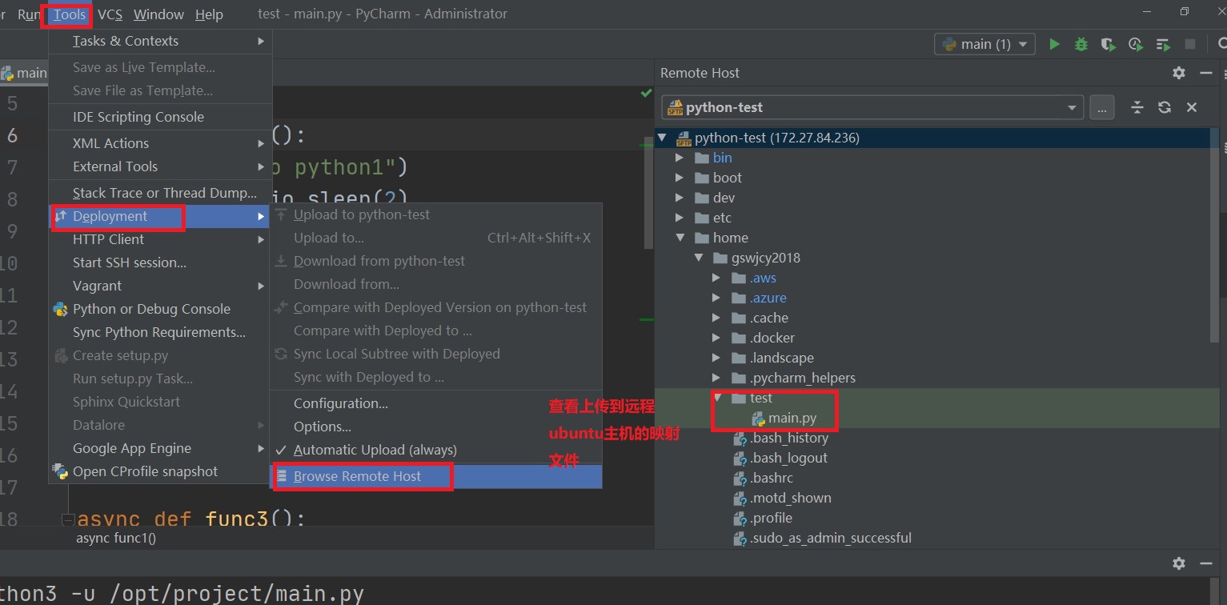Click the ellipsis button beside python-test server
The image size is (1227, 605).
(1101, 107)
